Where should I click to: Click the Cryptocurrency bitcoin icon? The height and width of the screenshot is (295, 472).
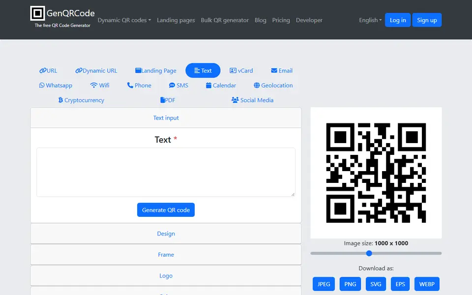60,100
